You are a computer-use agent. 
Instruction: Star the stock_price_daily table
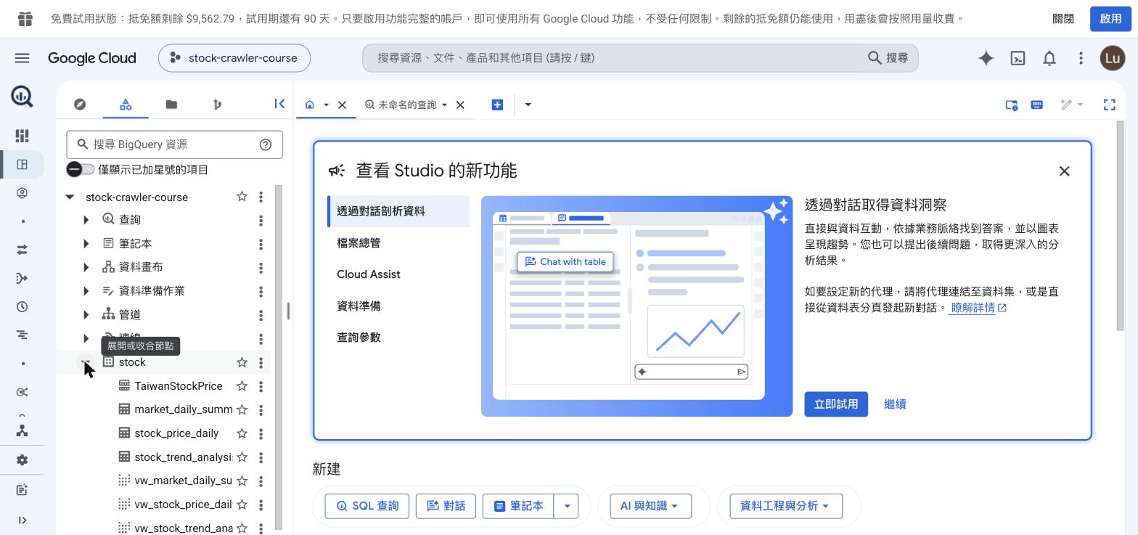pos(242,433)
